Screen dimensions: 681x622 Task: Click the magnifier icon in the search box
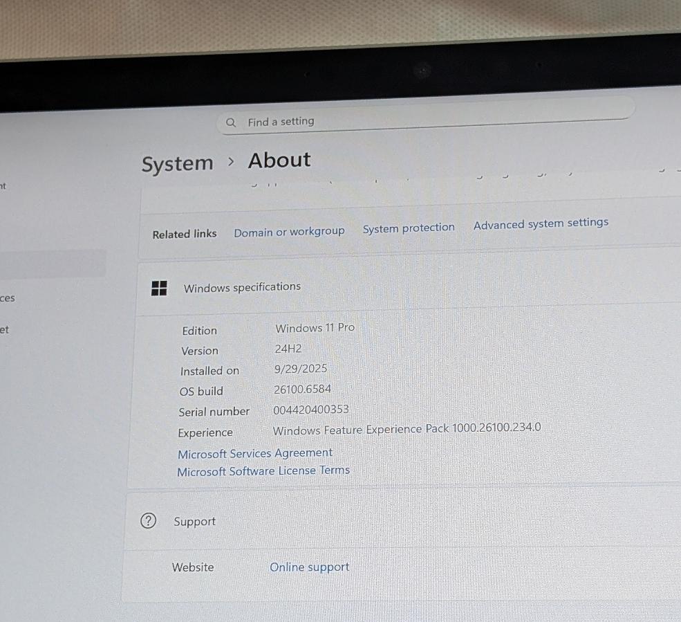coord(231,122)
